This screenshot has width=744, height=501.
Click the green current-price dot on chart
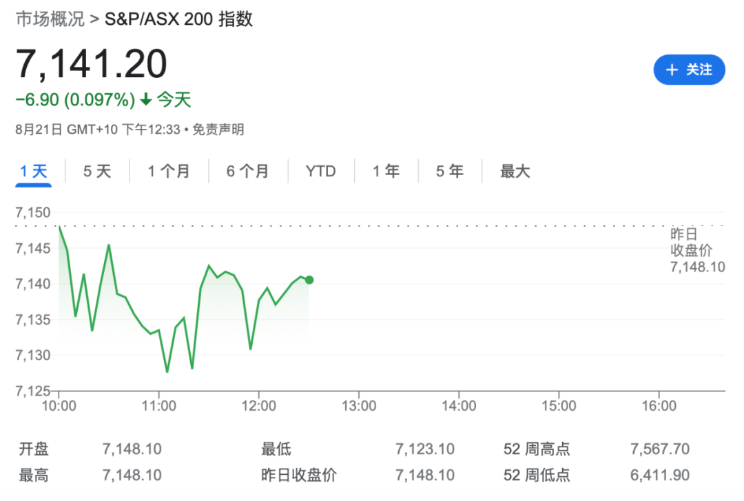click(309, 280)
